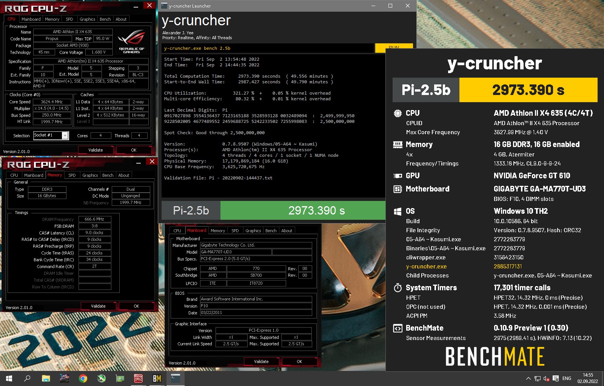Click the System Timers clock icon
The image size is (604, 386).
tap(398, 288)
